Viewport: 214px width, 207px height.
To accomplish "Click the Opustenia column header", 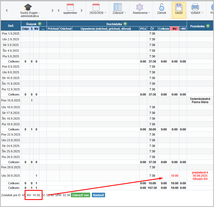I will tap(106, 29).
